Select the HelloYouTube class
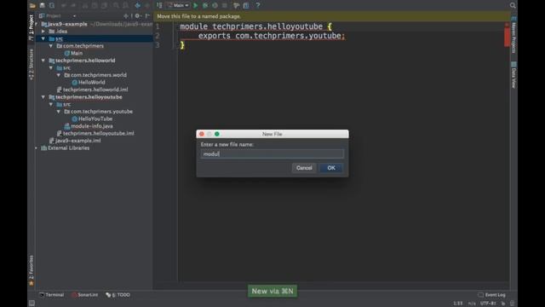Image resolution: width=545 pixels, height=307 pixels. 92,119
